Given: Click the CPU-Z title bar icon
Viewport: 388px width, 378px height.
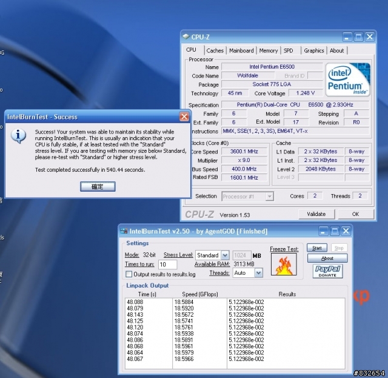Looking at the screenshot, I should pyautogui.click(x=186, y=36).
